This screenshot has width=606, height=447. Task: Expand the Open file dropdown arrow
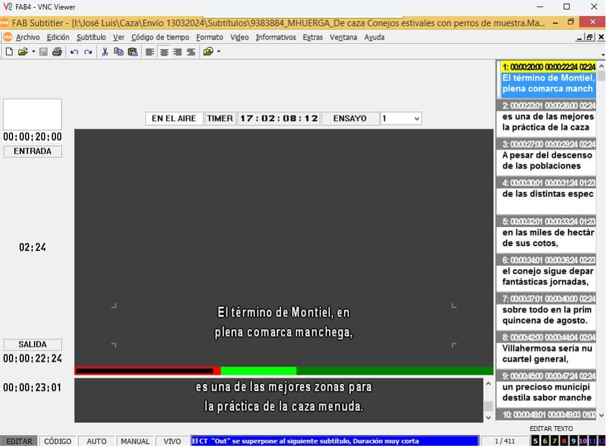(x=33, y=52)
